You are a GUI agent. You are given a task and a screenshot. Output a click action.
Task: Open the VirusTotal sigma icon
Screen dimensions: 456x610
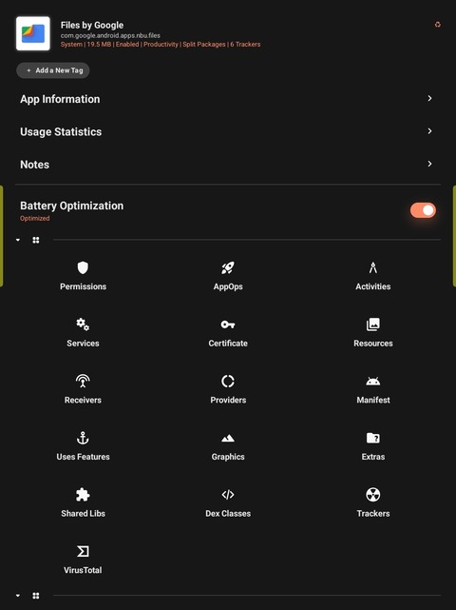[83, 551]
